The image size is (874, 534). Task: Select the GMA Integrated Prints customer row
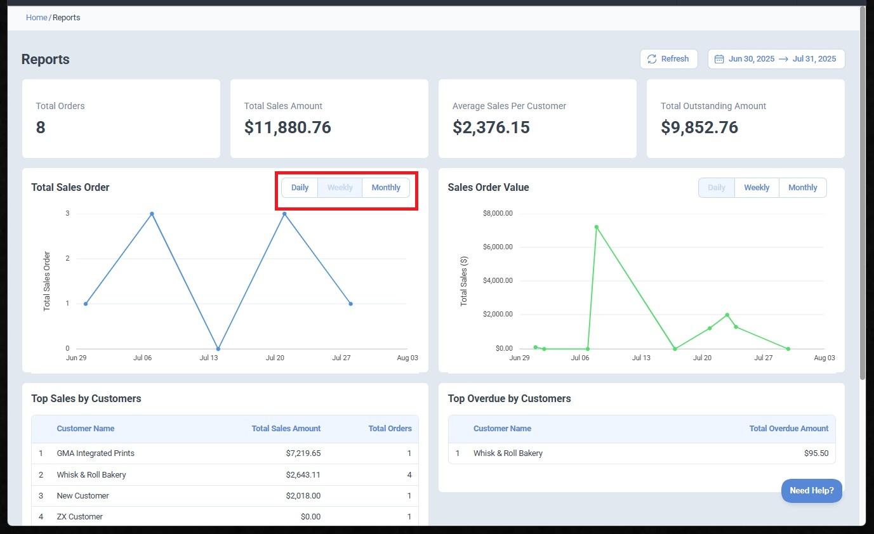coord(95,453)
